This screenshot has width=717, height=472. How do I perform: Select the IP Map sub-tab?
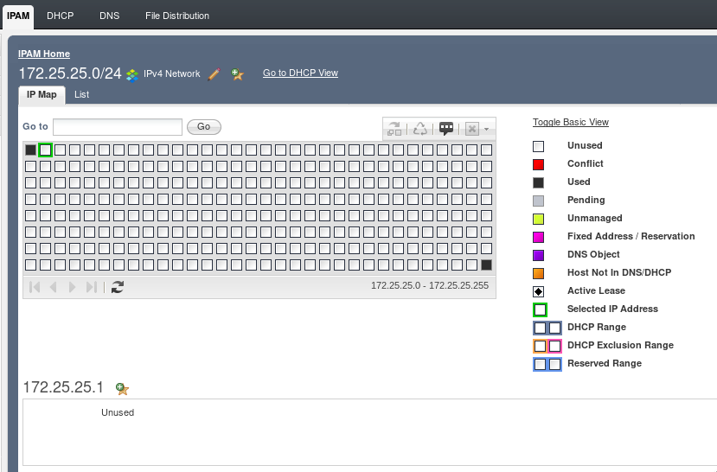(42, 95)
